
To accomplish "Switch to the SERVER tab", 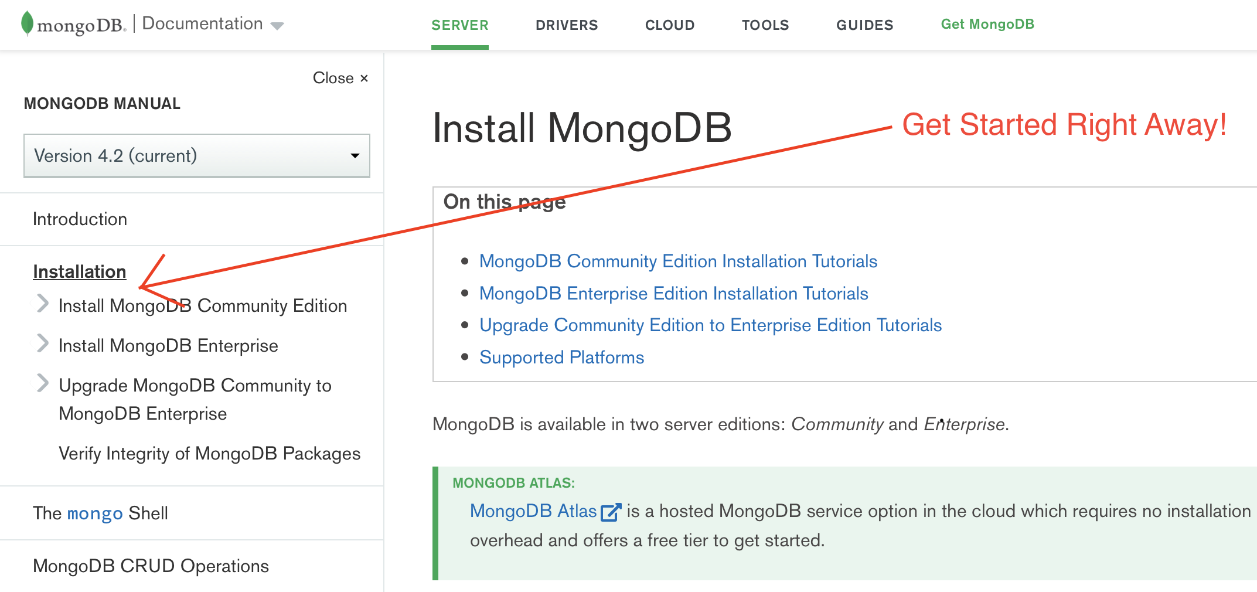I will click(460, 25).
